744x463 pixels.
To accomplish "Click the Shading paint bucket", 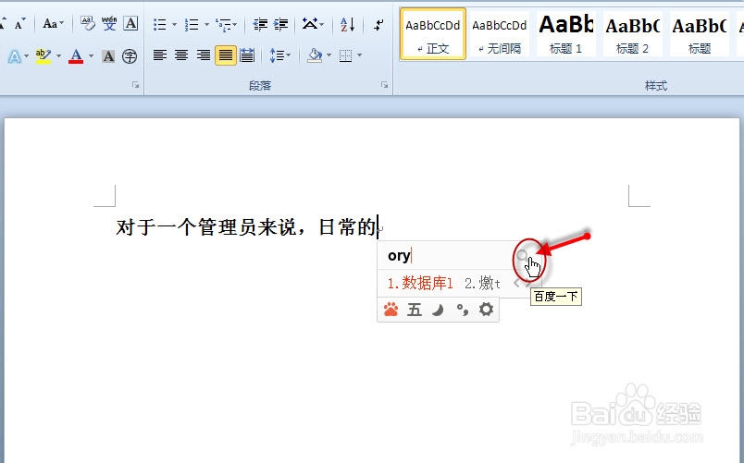I will click(315, 55).
